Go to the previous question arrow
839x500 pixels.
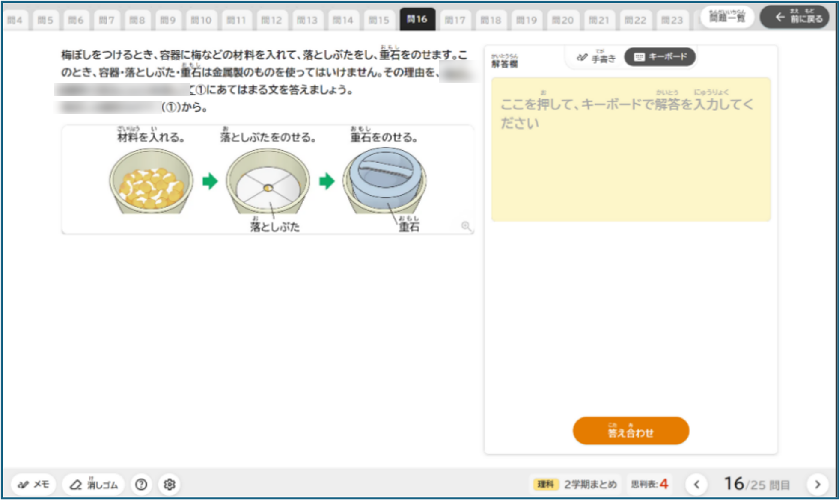(x=696, y=484)
